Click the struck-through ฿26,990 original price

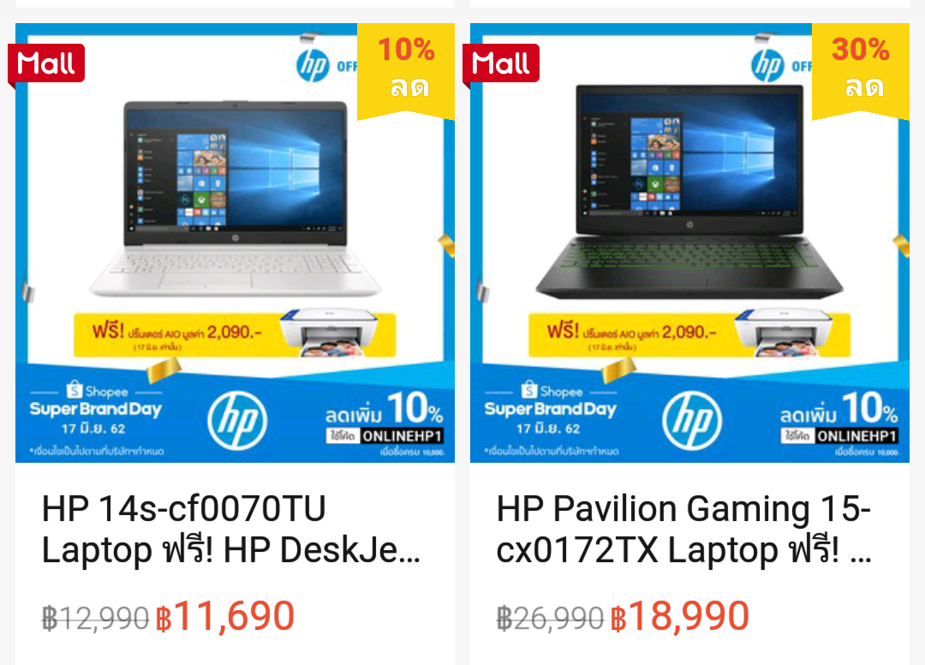550,619
